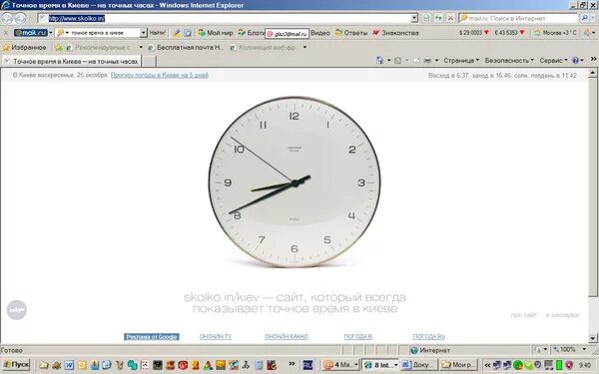Click the RU language indicator
Viewport: 599px width, 374px height.
[307, 365]
